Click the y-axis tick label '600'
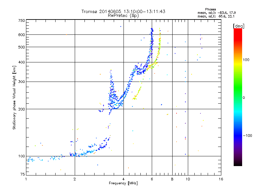The width and height of the screenshot is (260, 195). (21, 35)
